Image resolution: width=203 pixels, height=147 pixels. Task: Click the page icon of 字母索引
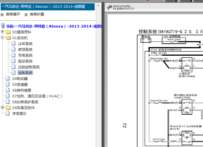8,113
